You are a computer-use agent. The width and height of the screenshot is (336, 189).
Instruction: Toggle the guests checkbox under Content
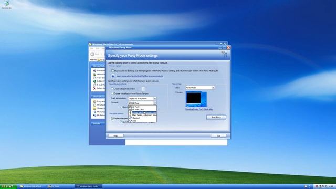(121, 107)
